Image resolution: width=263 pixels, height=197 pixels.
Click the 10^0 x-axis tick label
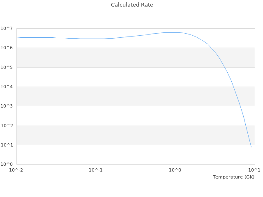pyautogui.click(x=175, y=170)
